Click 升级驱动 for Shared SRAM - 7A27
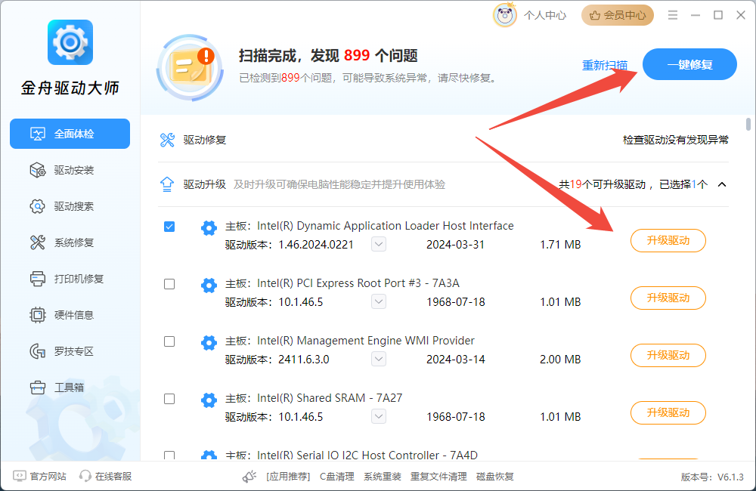This screenshot has height=491, width=756. (668, 412)
